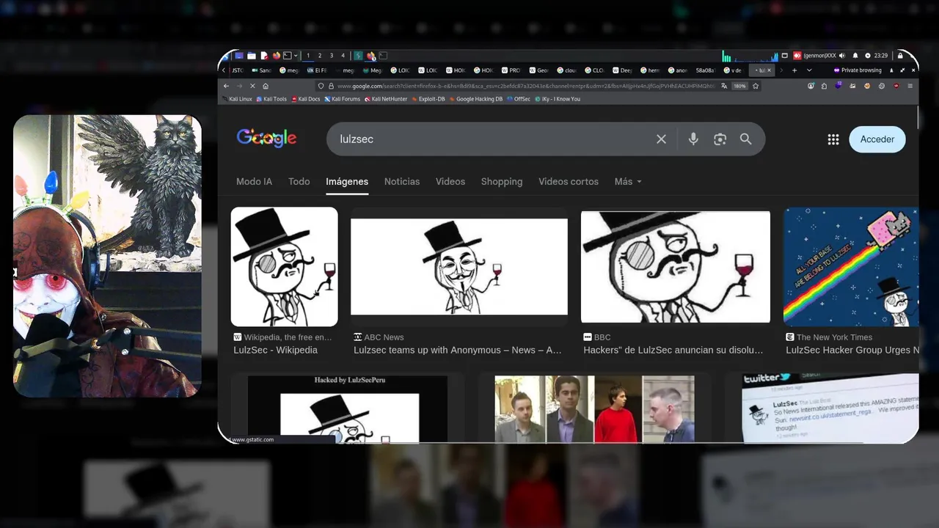Switch to workspace 2
The image size is (939, 528).
[320, 56]
